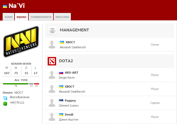Click the green all-time wins bar
The image size is (177, 124).
(x=16, y=84)
